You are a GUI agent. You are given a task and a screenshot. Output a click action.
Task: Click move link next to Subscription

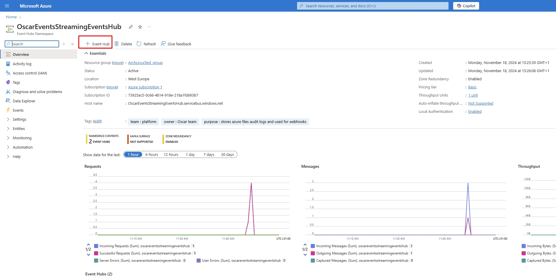(112, 87)
